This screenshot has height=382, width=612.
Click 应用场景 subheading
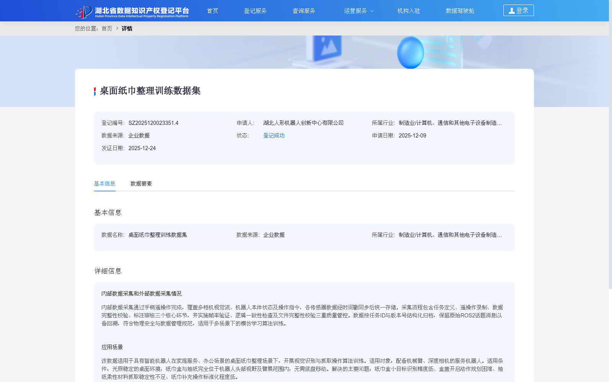point(112,347)
